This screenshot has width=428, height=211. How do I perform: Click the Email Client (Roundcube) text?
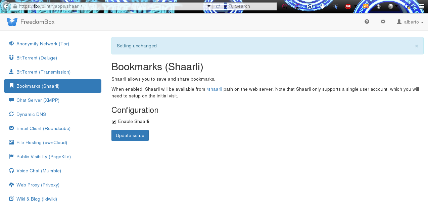tap(43, 128)
